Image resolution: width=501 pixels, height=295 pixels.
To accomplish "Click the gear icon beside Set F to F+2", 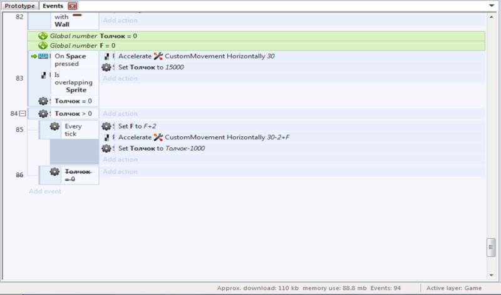I will [x=106, y=126].
